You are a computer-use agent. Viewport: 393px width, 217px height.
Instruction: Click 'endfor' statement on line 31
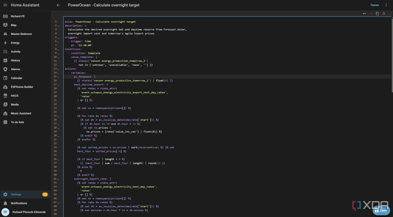click(x=86, y=140)
